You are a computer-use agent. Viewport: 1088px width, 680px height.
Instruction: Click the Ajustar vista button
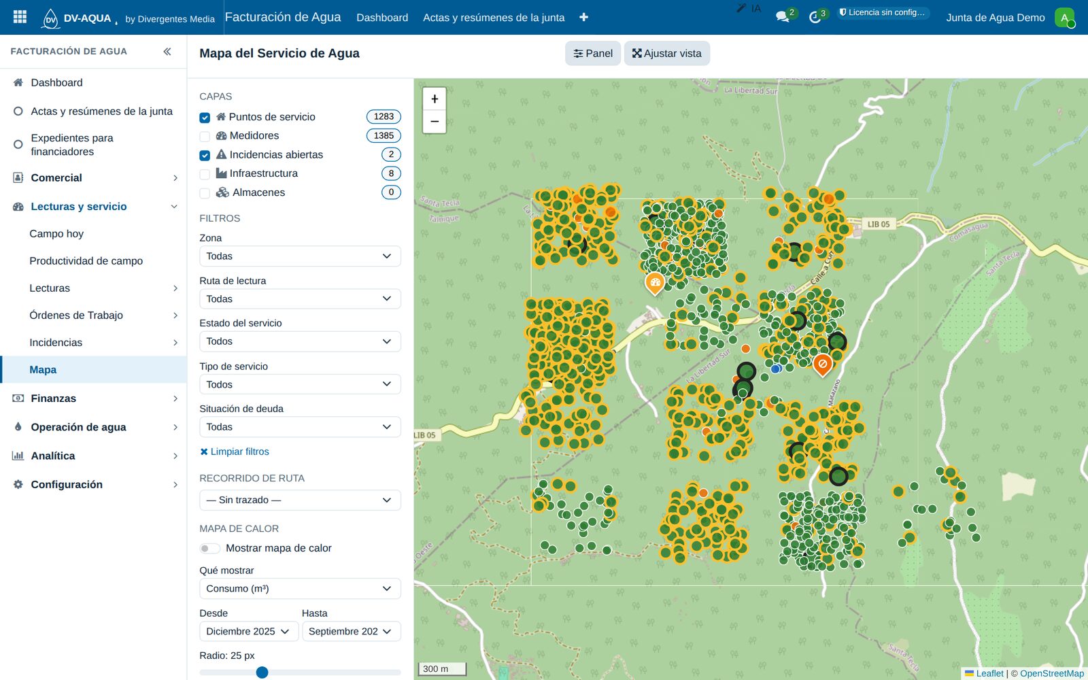(x=667, y=54)
